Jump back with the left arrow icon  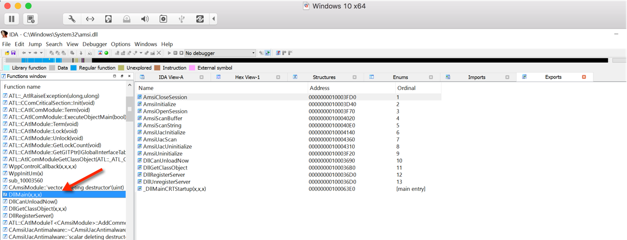tap(24, 53)
